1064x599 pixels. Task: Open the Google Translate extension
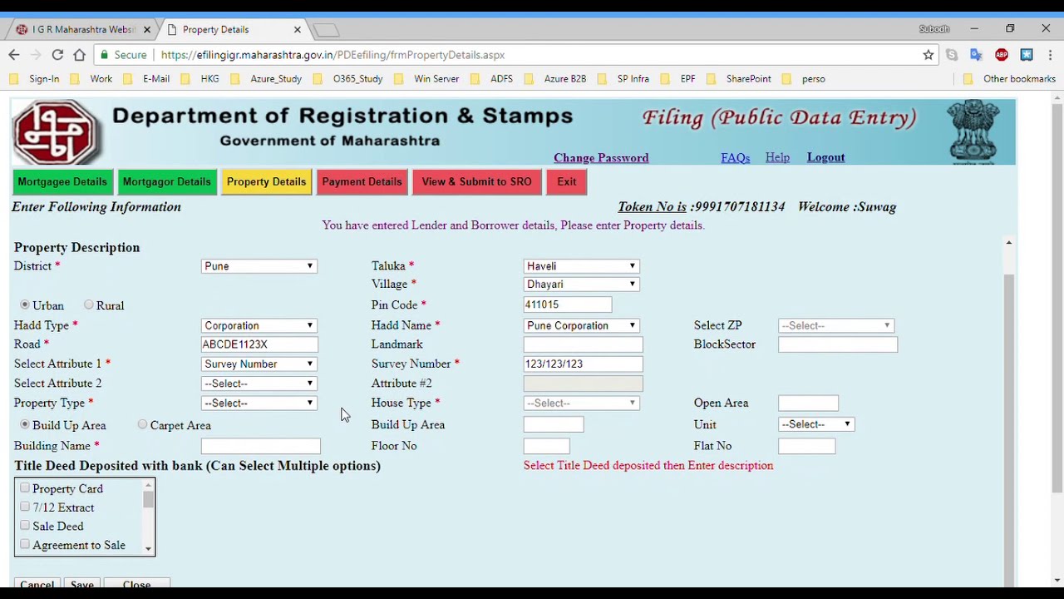(976, 55)
